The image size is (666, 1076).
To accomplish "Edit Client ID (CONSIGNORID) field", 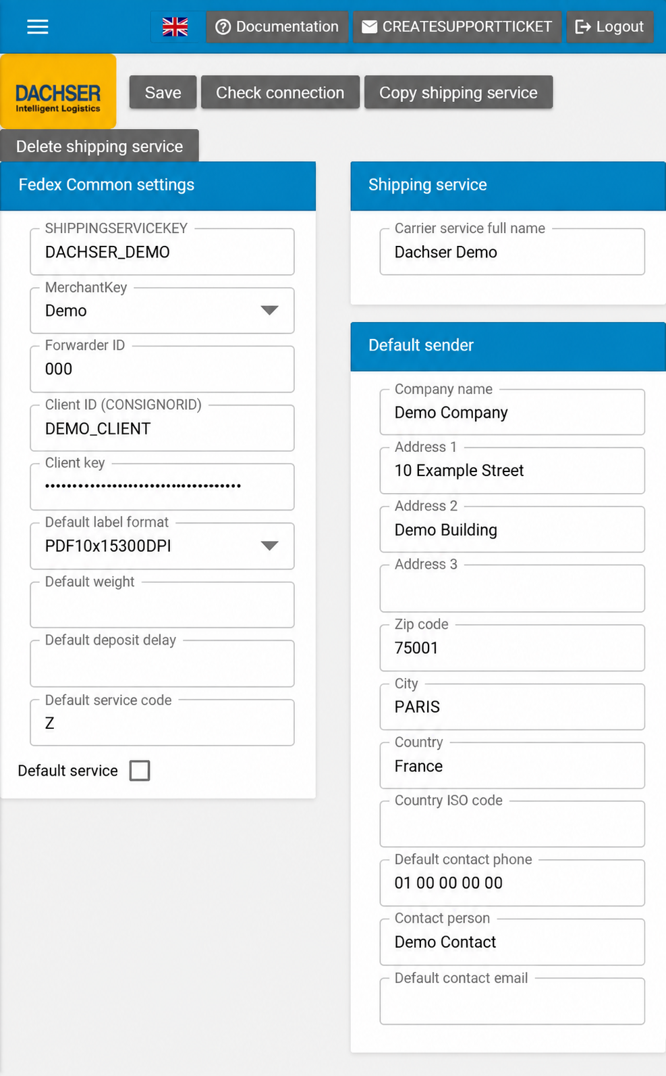I will [x=162, y=428].
